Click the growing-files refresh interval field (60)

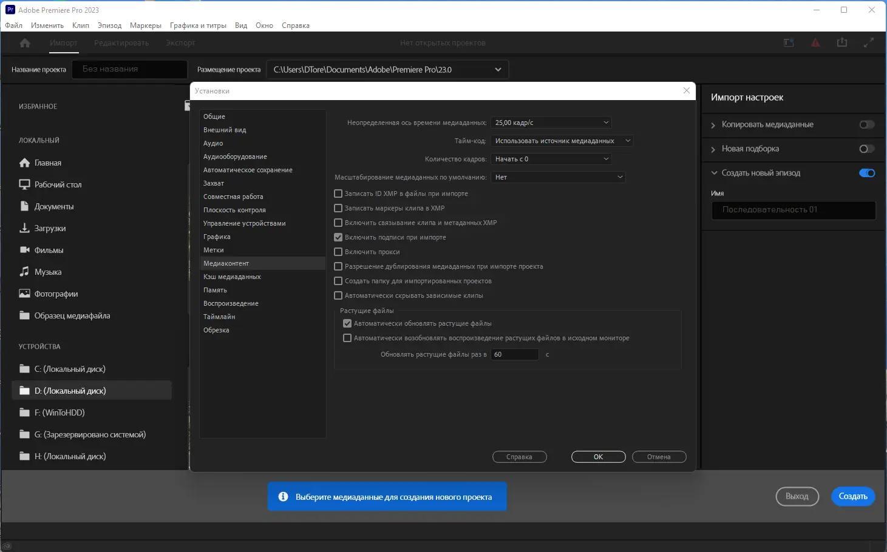[x=515, y=354]
